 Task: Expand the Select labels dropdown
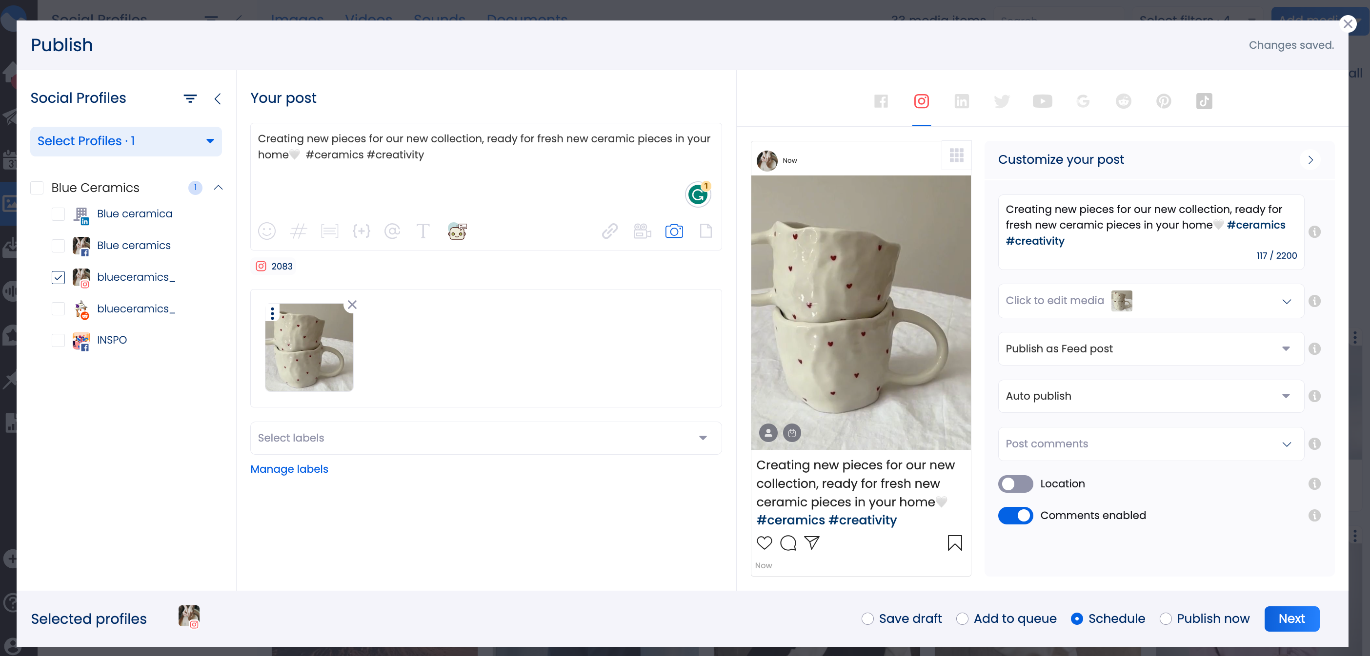click(x=703, y=438)
